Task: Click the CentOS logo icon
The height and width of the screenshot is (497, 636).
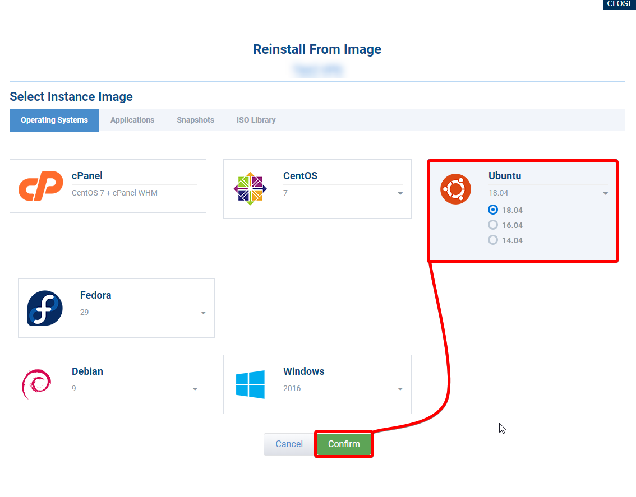Action: pos(250,188)
